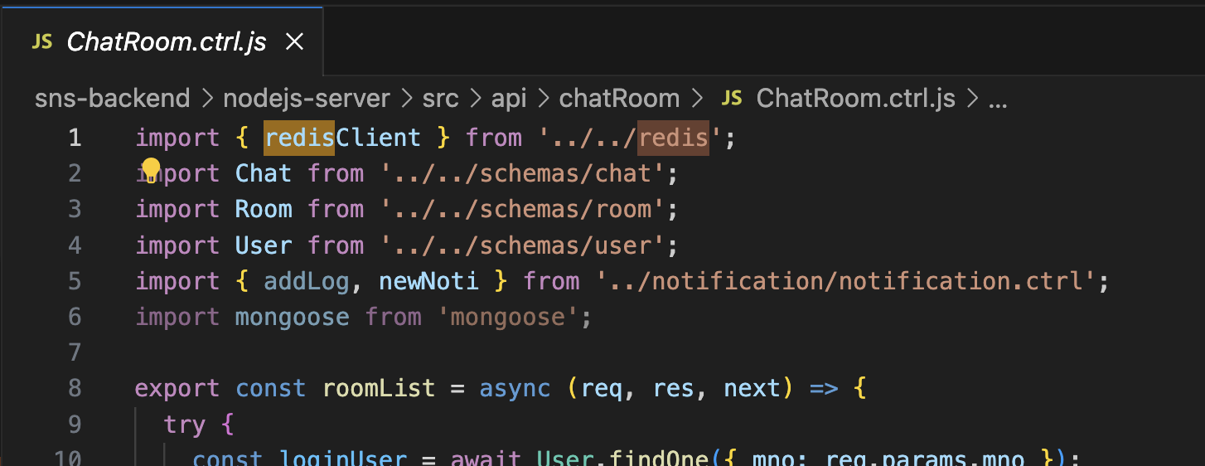1205x466 pixels.
Task: Open api breadcrumb segment
Action: pyautogui.click(x=509, y=99)
